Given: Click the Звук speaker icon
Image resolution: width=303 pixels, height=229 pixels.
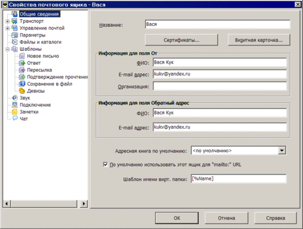Looking at the screenshot, I should (15, 98).
